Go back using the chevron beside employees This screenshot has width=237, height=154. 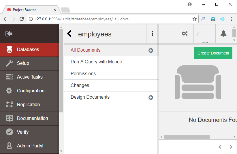[69, 34]
